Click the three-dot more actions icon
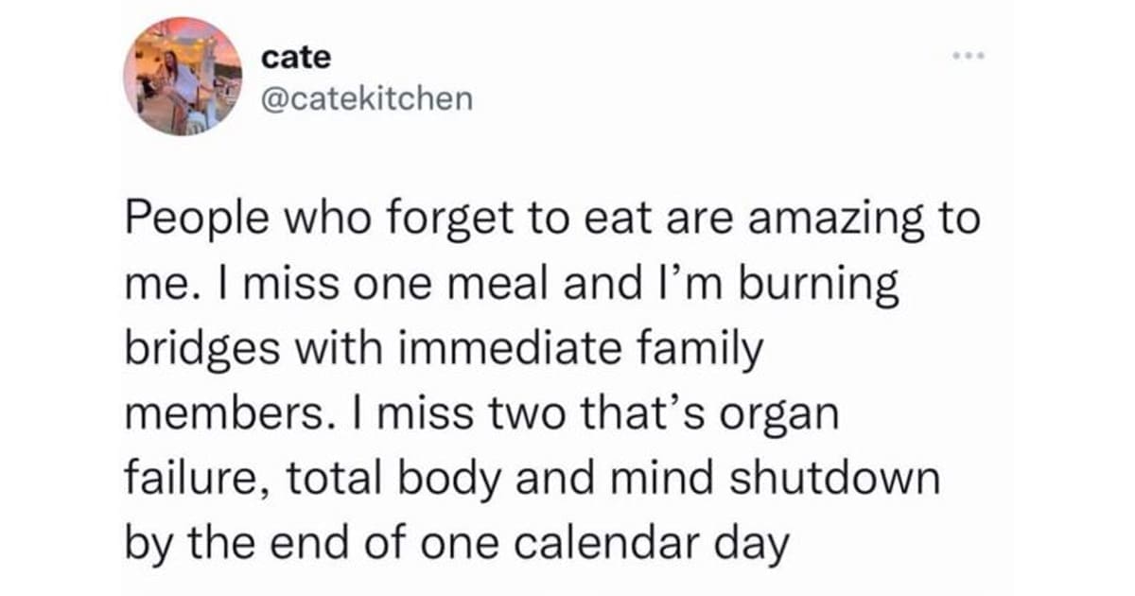 click(970, 57)
